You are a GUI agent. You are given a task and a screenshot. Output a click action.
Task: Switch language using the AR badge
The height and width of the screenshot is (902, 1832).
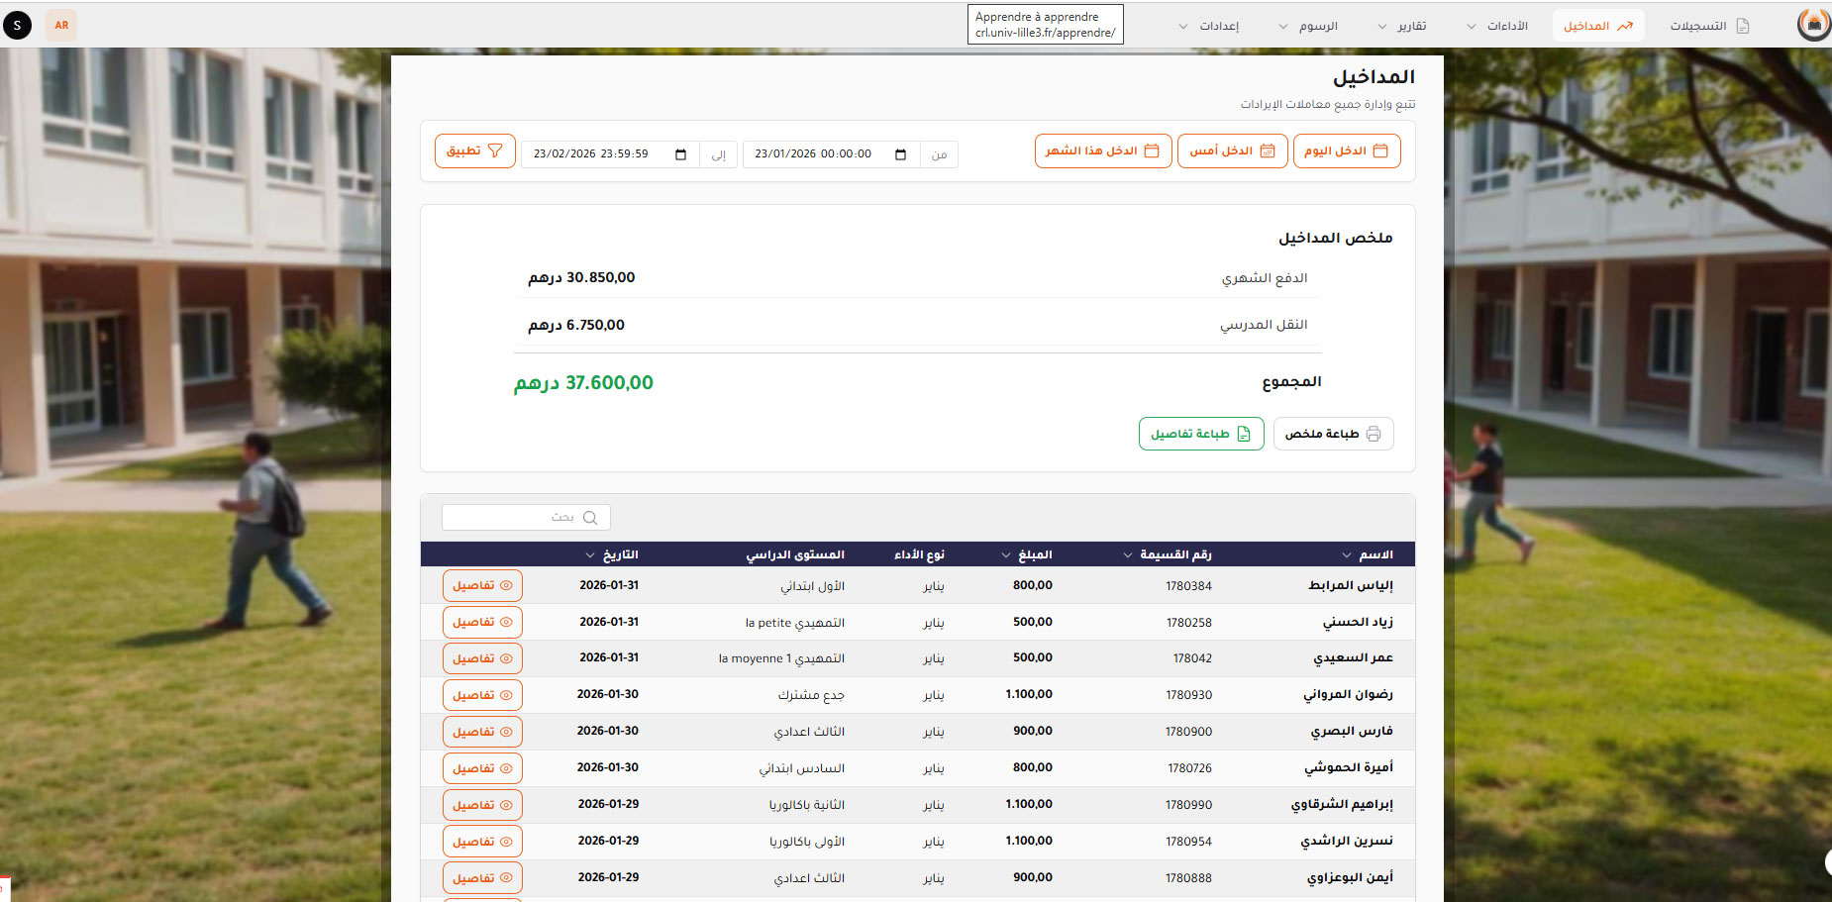click(x=61, y=25)
